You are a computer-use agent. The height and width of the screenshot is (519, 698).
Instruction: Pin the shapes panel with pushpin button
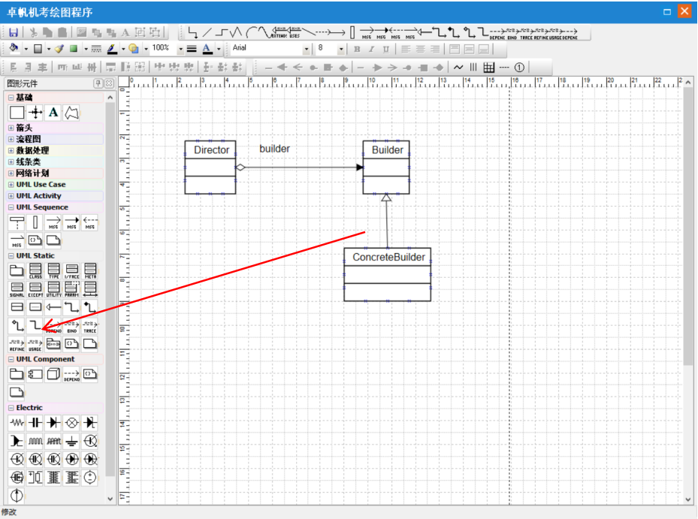98,83
